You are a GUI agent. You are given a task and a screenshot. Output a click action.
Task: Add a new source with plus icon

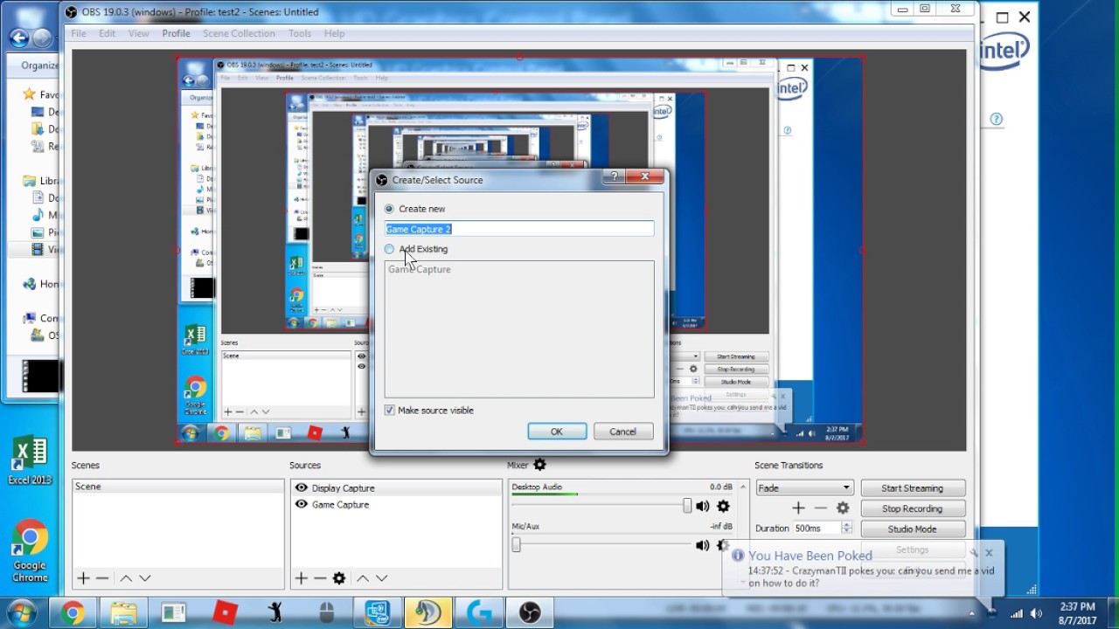pyautogui.click(x=301, y=578)
